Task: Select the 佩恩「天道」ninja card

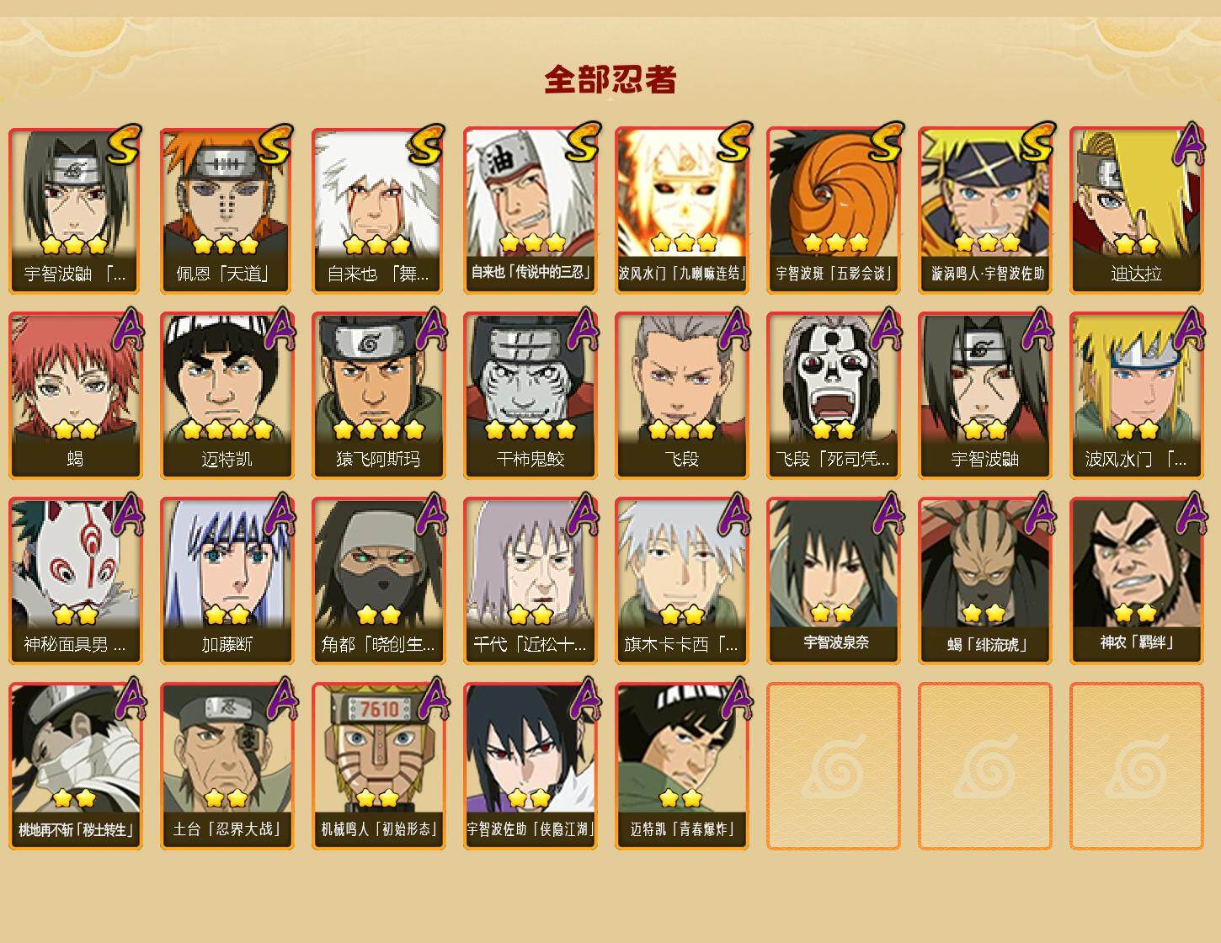Action: click(227, 210)
